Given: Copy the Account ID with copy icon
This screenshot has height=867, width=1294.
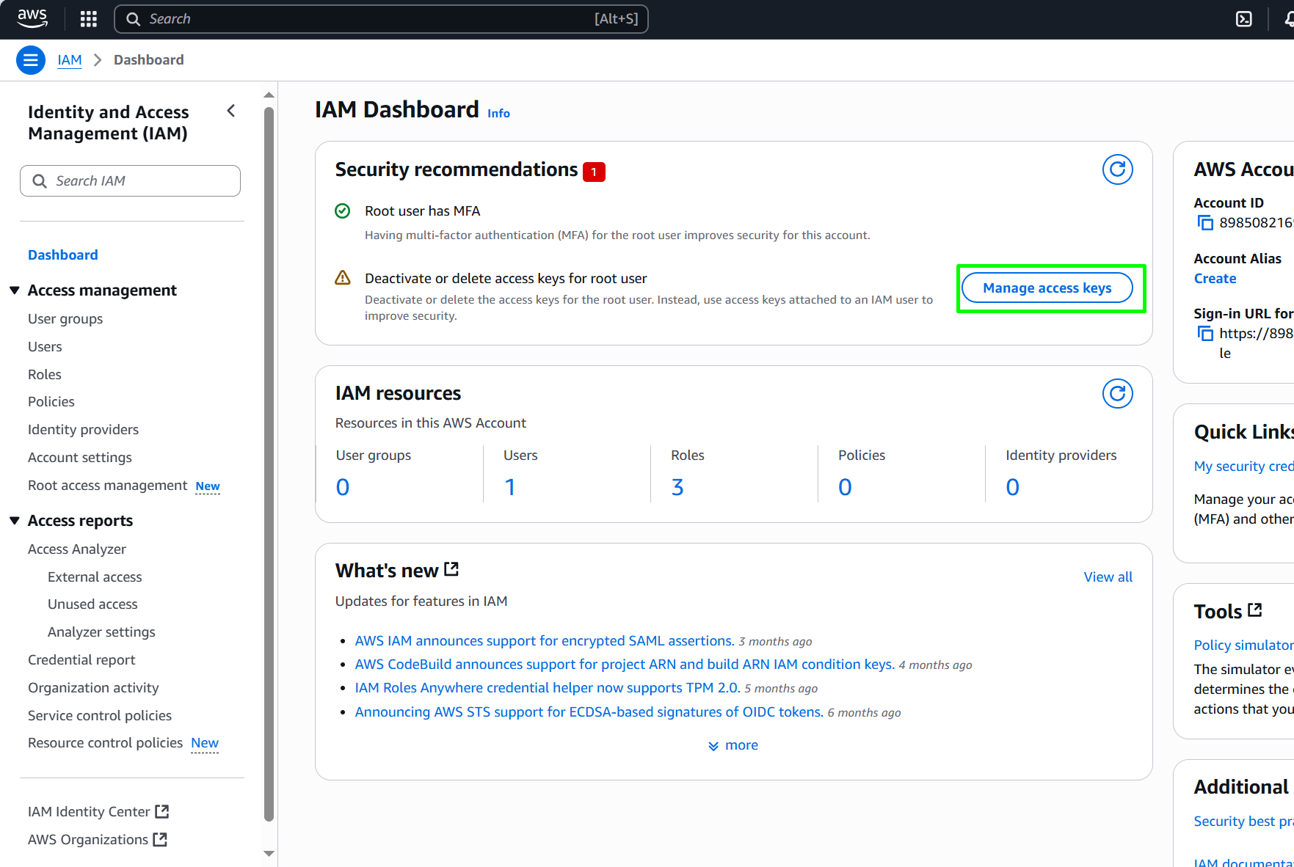Looking at the screenshot, I should pyautogui.click(x=1205, y=223).
